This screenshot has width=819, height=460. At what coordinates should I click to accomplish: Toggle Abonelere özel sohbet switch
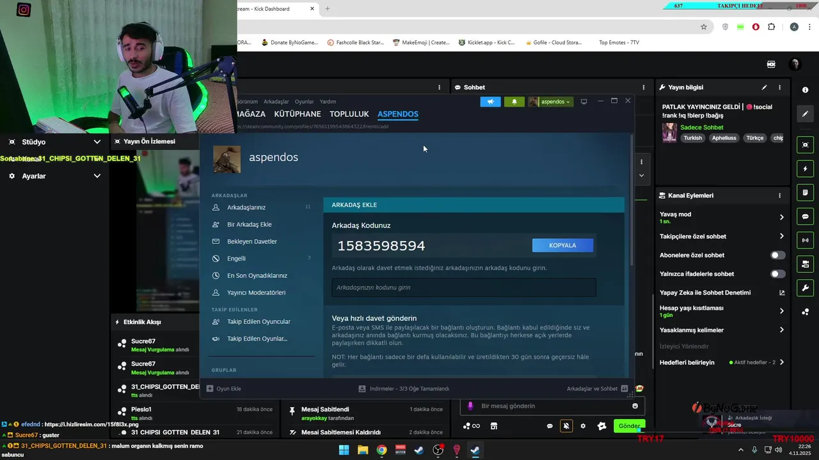(x=777, y=255)
